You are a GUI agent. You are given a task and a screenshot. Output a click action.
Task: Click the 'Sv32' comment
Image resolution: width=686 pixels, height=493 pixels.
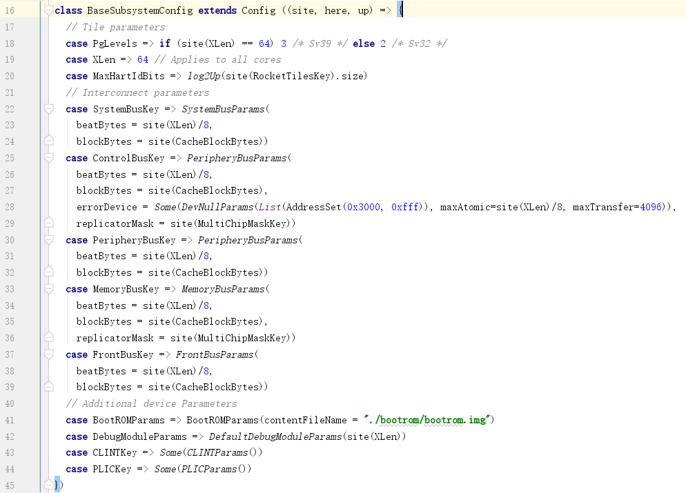coord(420,43)
